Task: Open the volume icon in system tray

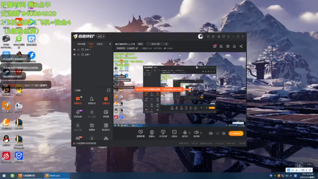Action: [287, 175]
